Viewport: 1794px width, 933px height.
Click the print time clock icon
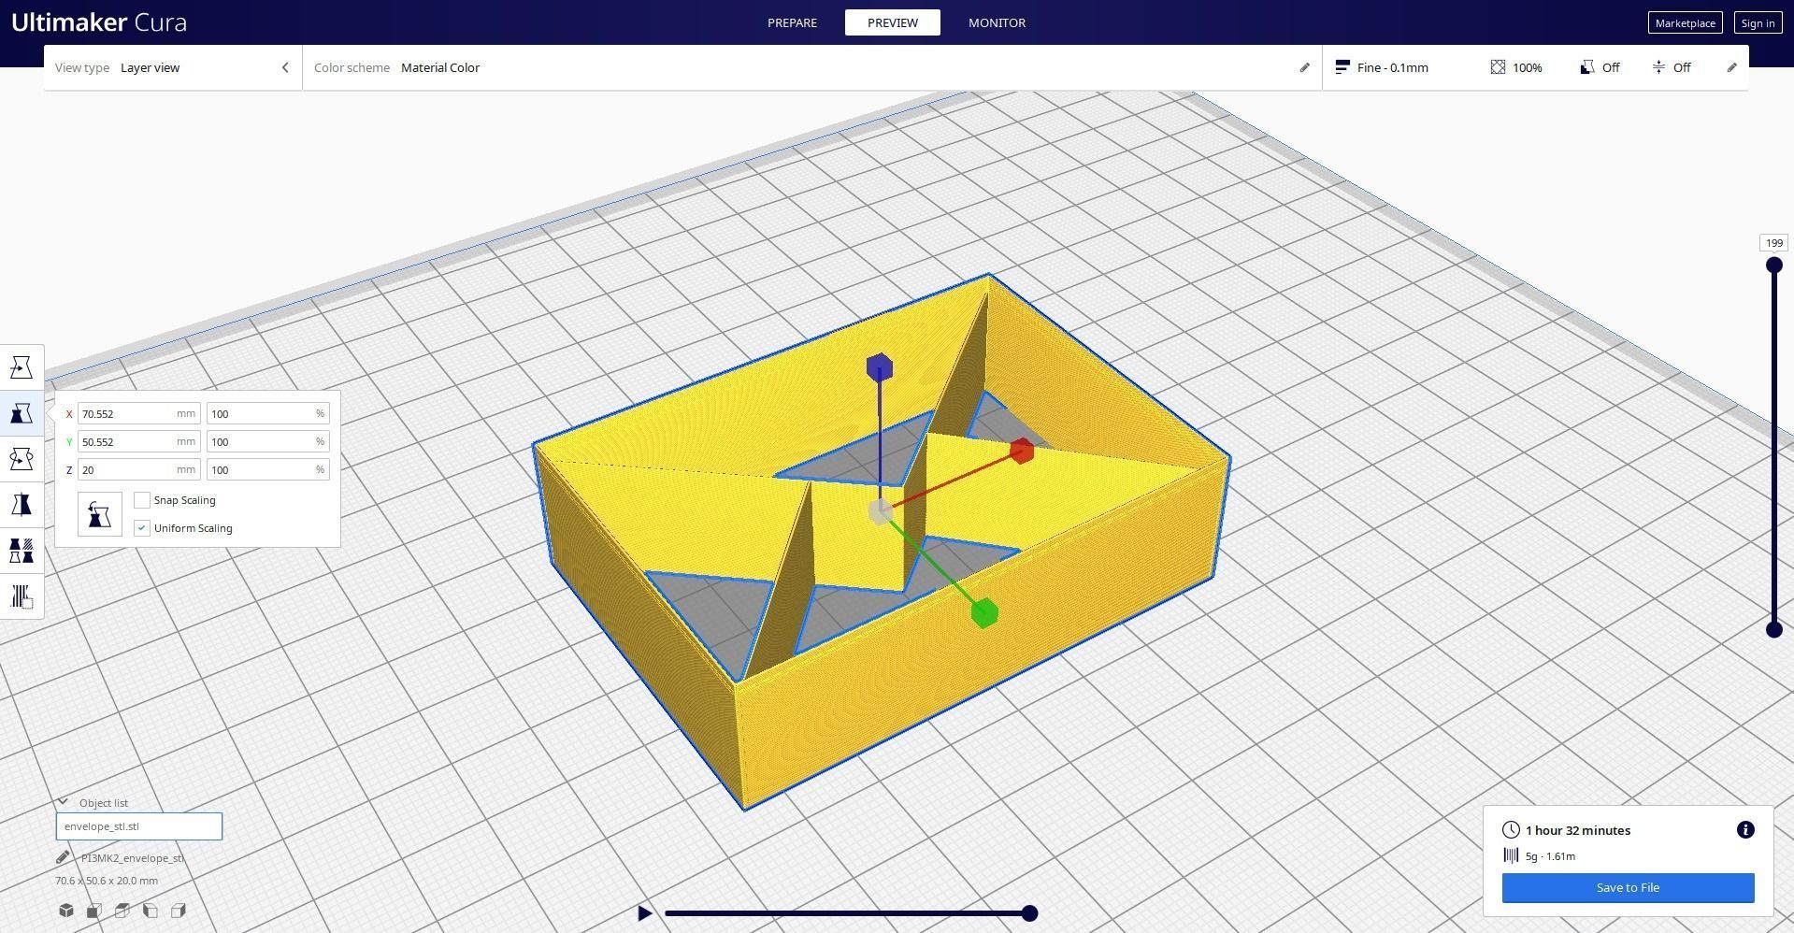coord(1511,830)
